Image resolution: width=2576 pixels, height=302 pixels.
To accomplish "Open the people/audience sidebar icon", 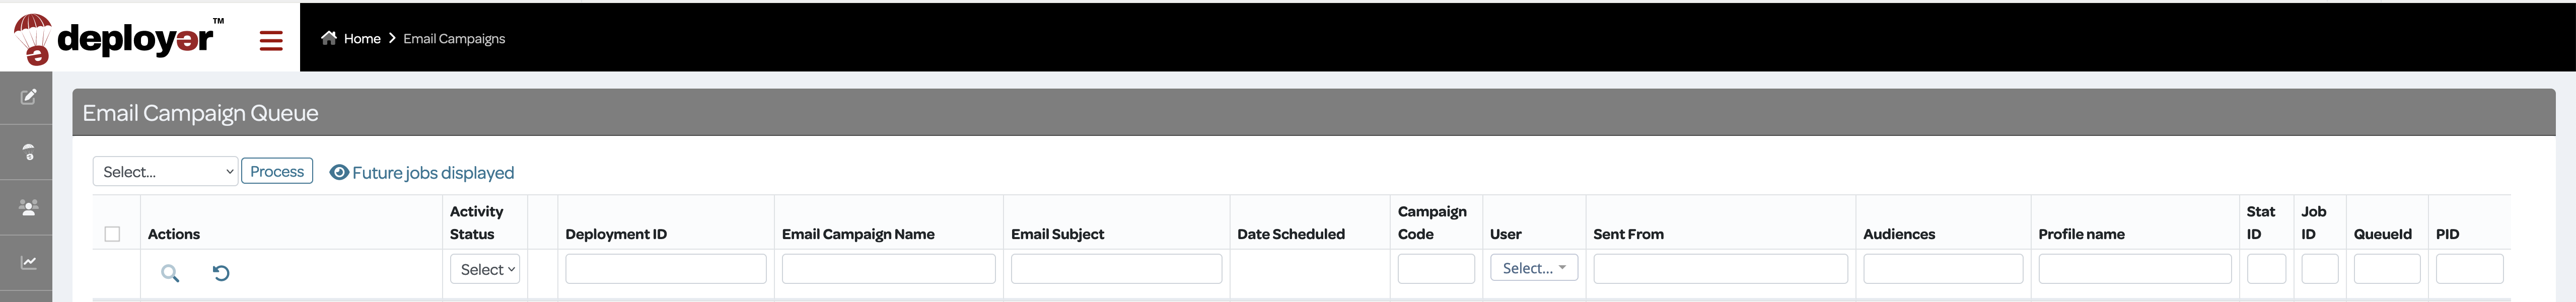I will 29,207.
